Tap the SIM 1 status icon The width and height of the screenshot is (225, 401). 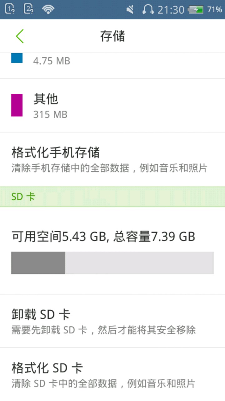click(x=10, y=9)
